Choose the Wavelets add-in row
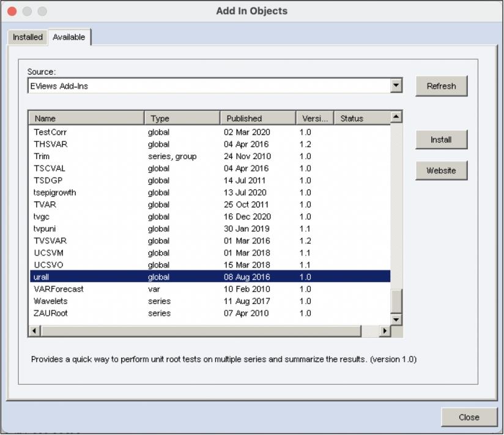The image size is (504, 435). click(51, 301)
